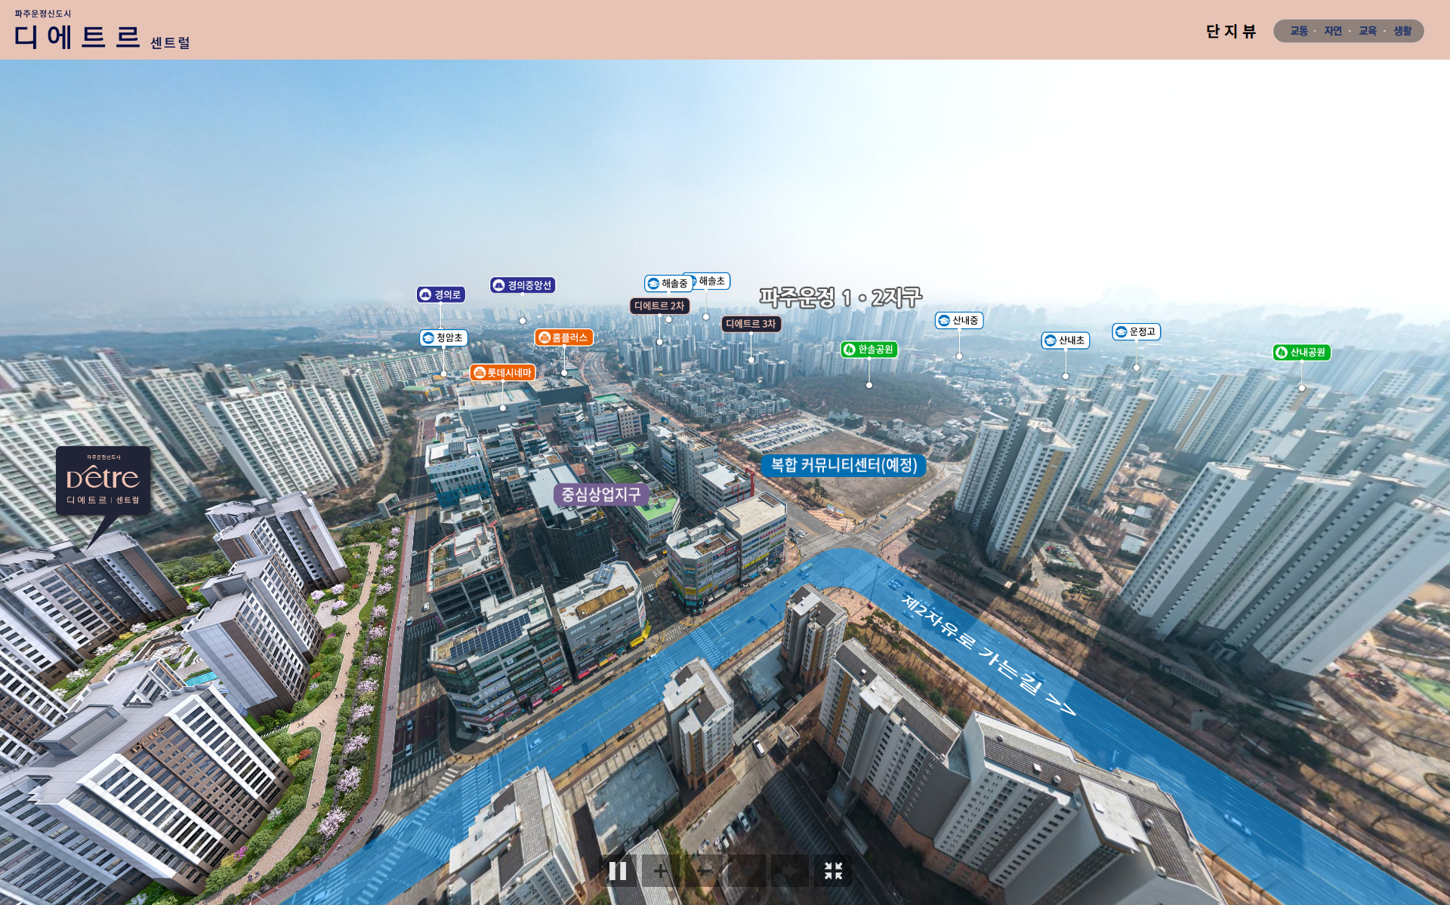Viewport: 1450px width, 905px height.
Task: Select the 산내중 school marker
Action: (959, 321)
